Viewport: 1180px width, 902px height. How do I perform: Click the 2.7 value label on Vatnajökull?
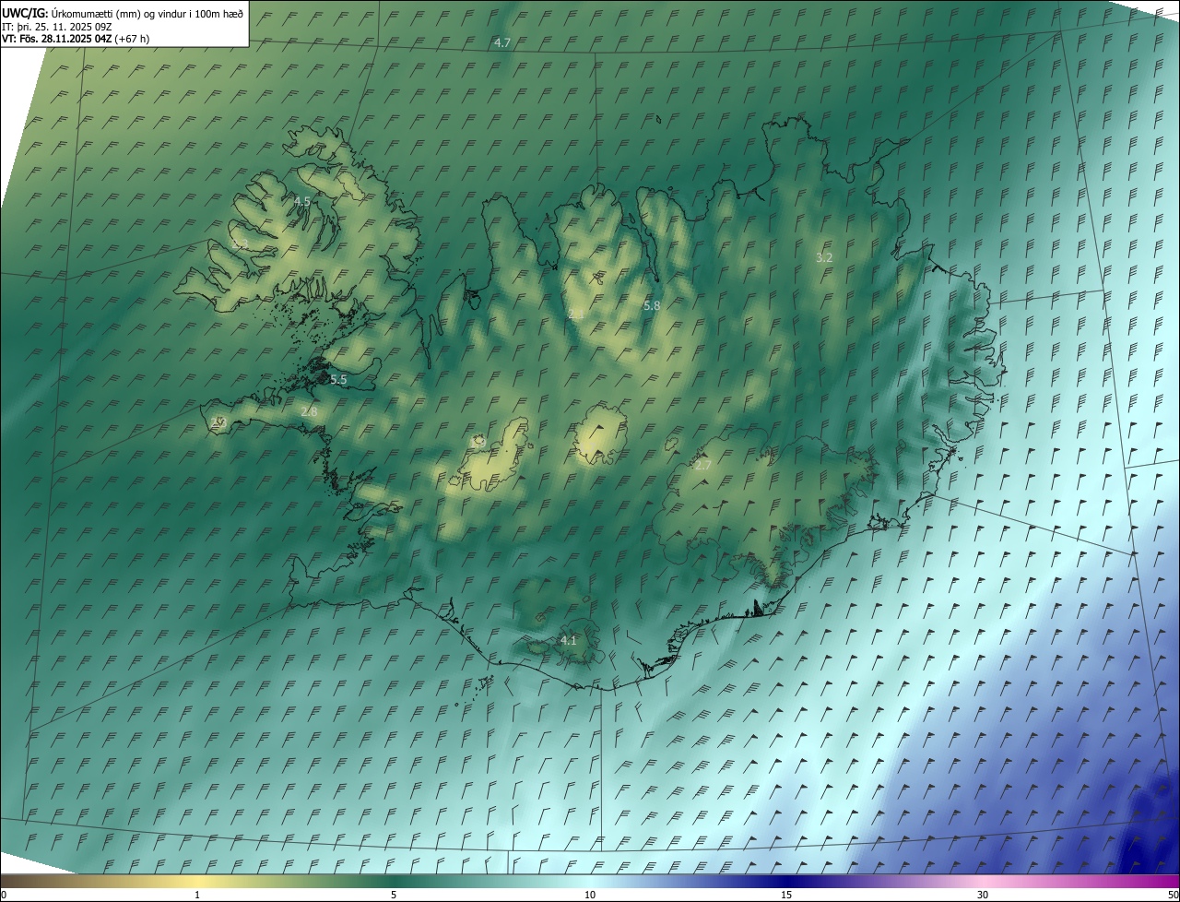coord(702,465)
